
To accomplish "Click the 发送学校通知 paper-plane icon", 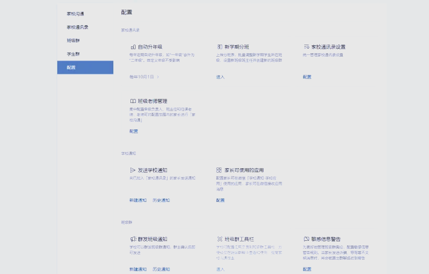I will click(x=133, y=170).
